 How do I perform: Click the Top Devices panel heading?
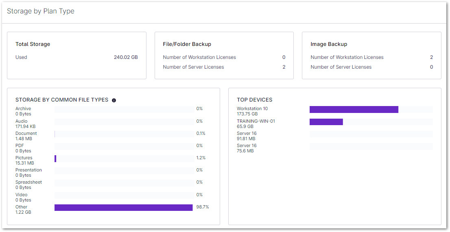(254, 100)
